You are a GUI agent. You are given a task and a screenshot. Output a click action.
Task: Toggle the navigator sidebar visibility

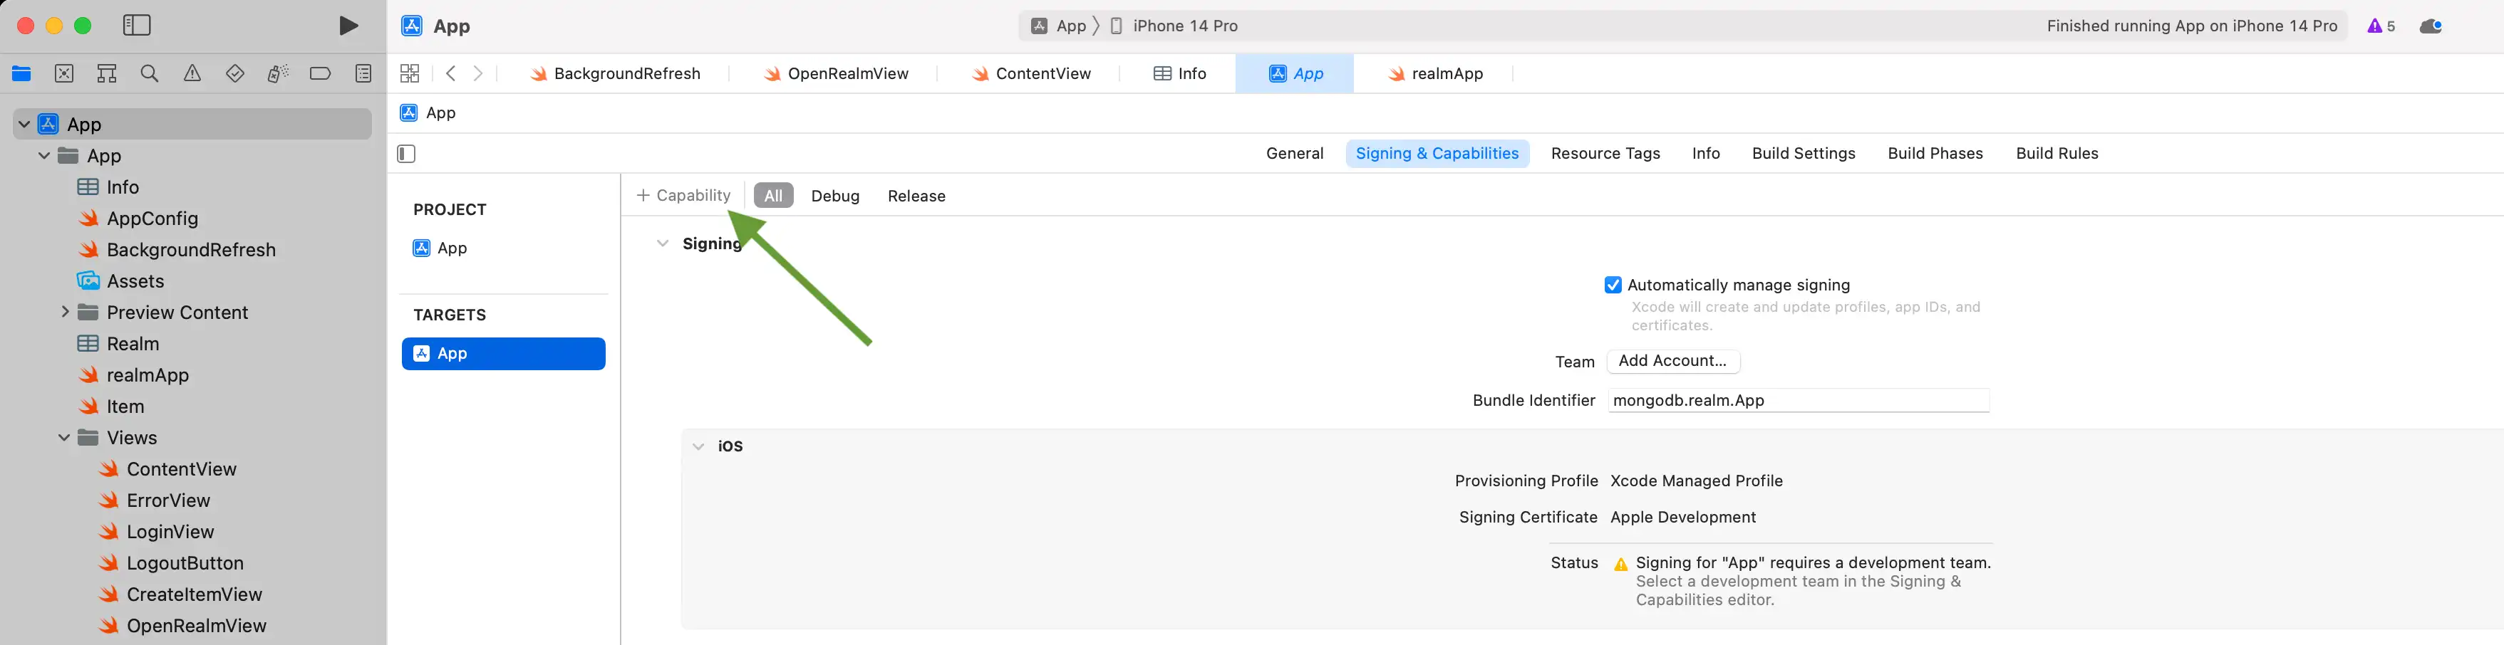[137, 26]
